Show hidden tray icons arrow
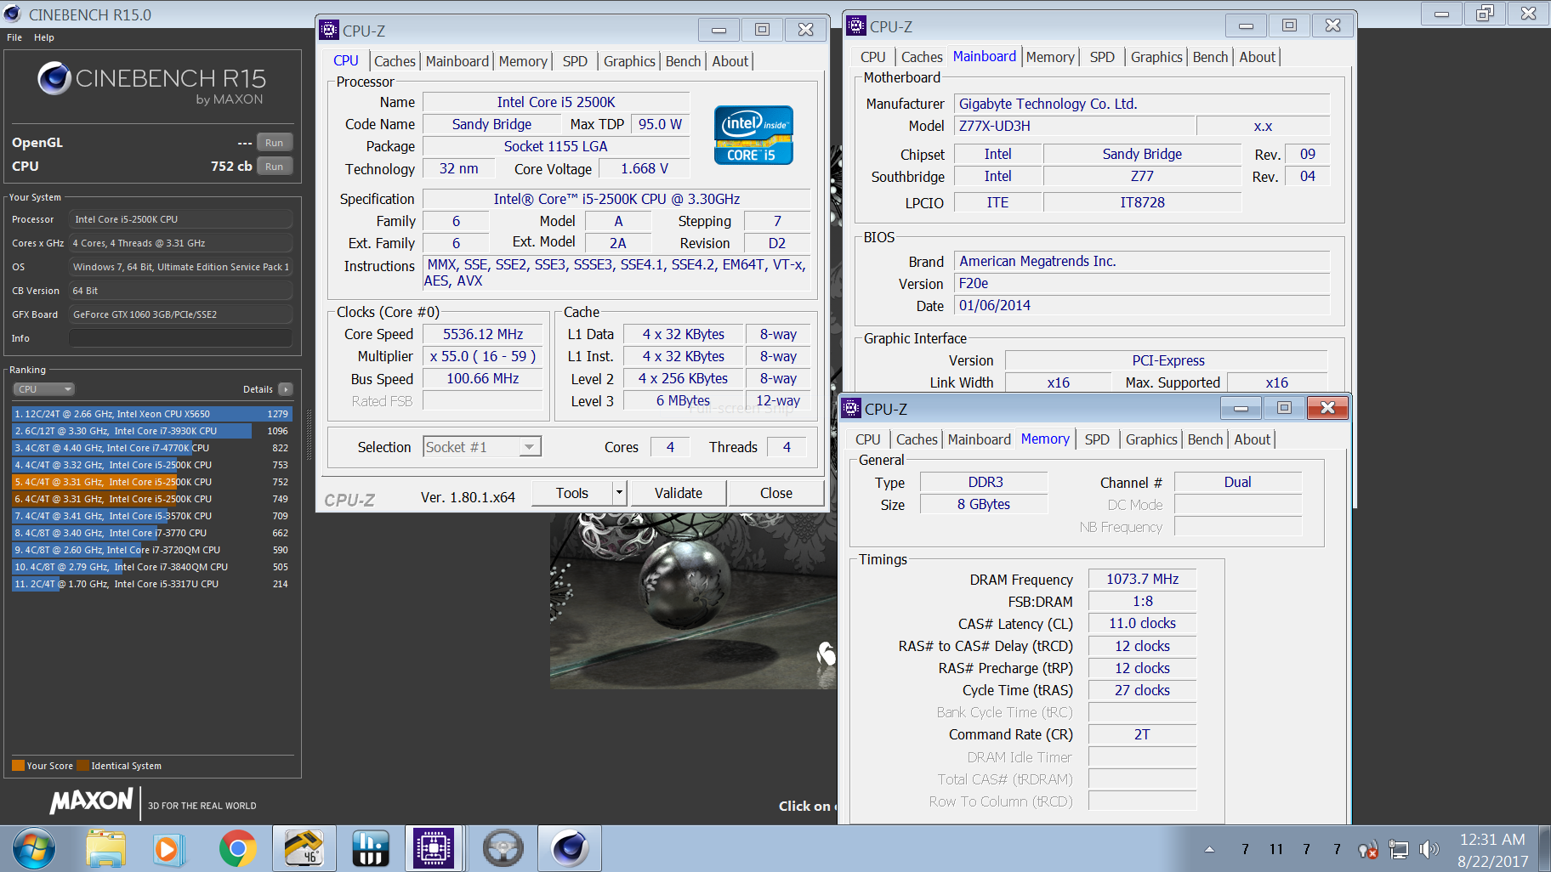The width and height of the screenshot is (1551, 872). pyautogui.click(x=1209, y=849)
